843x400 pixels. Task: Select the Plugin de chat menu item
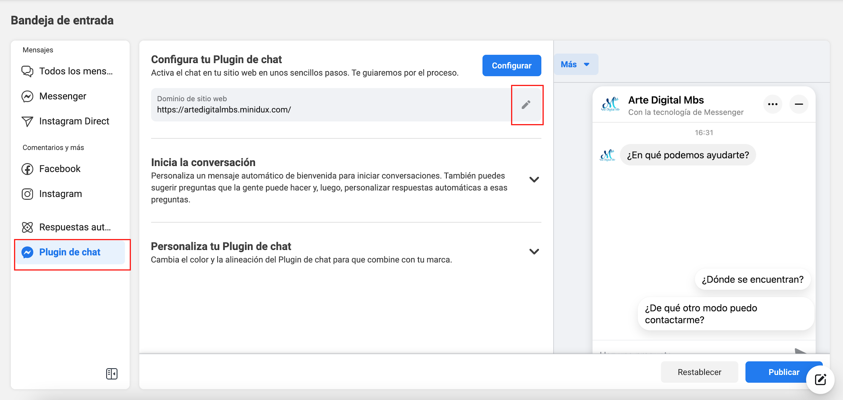(70, 252)
